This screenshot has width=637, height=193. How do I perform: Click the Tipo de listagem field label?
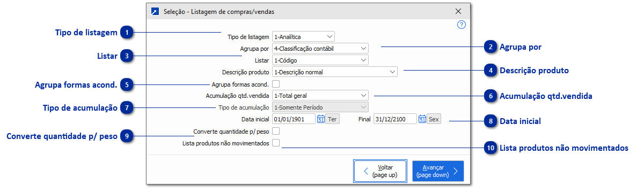coord(248,37)
